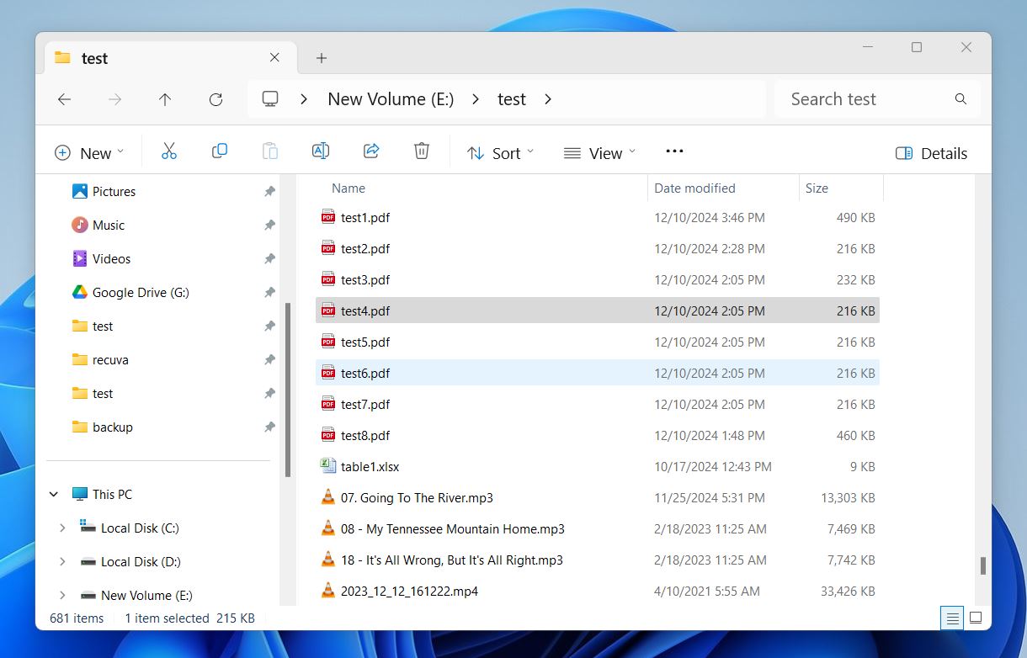1027x658 pixels.
Task: Go up one folder level arrow
Action: coord(165,99)
